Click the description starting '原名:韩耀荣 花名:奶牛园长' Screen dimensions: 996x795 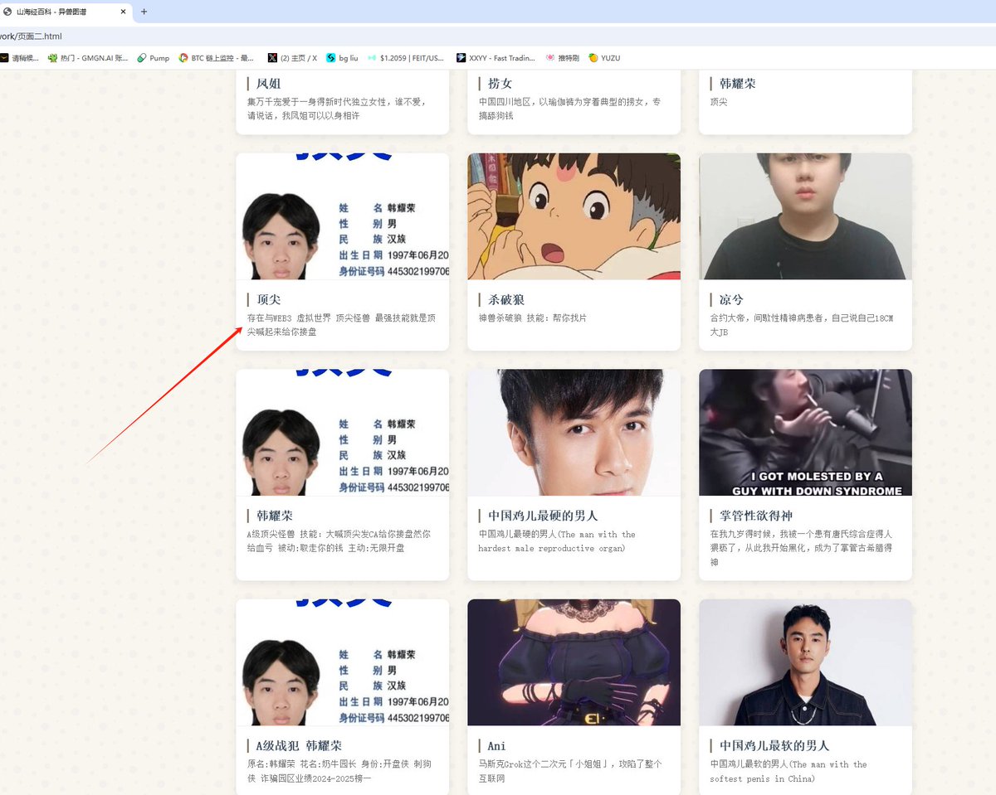pyautogui.click(x=339, y=771)
